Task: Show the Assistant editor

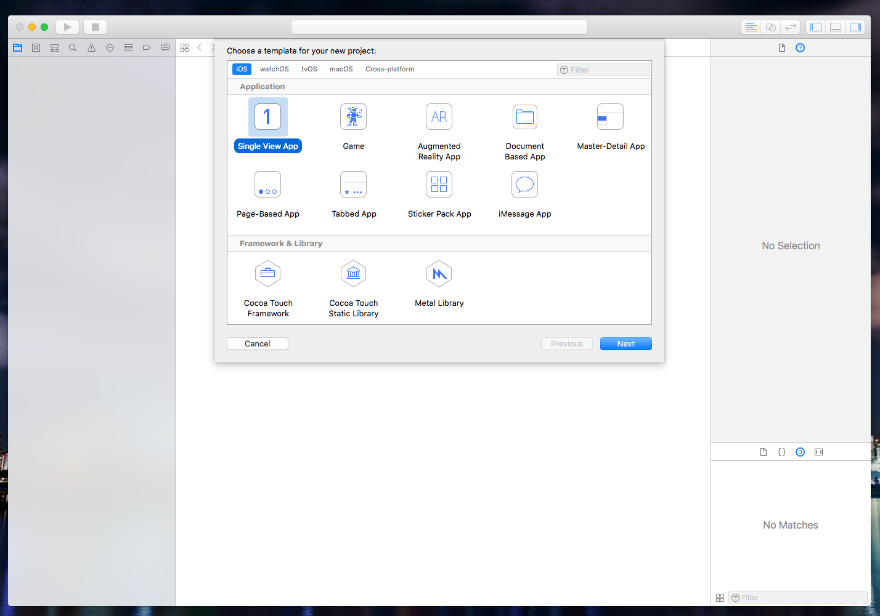Action: pos(770,27)
